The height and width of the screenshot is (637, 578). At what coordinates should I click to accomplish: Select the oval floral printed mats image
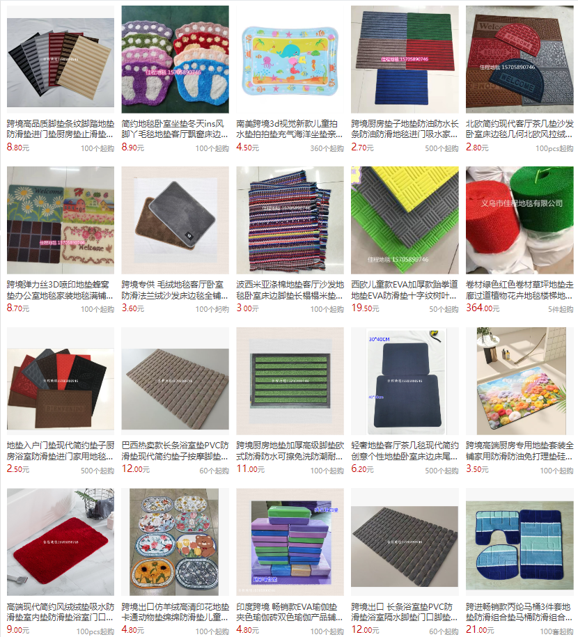coord(175,542)
